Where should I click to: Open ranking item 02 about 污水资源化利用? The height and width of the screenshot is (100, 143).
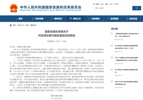[126, 47]
